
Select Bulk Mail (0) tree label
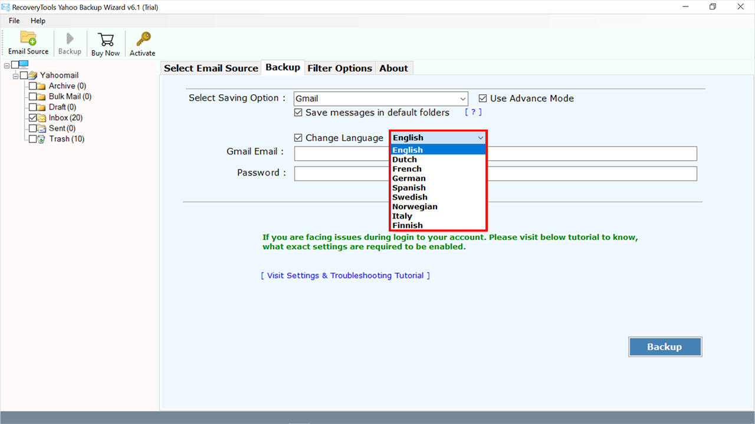point(70,97)
